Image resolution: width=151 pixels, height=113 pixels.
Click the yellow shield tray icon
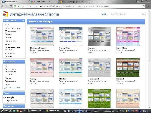(127, 111)
